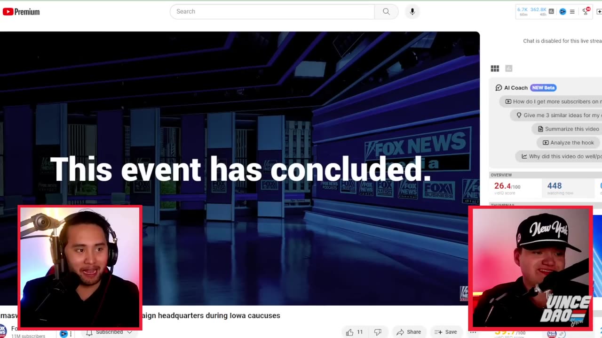The height and width of the screenshot is (338, 602).
Task: Select 'Give me 3 similar ideas' prompt
Action: pyautogui.click(x=557, y=115)
